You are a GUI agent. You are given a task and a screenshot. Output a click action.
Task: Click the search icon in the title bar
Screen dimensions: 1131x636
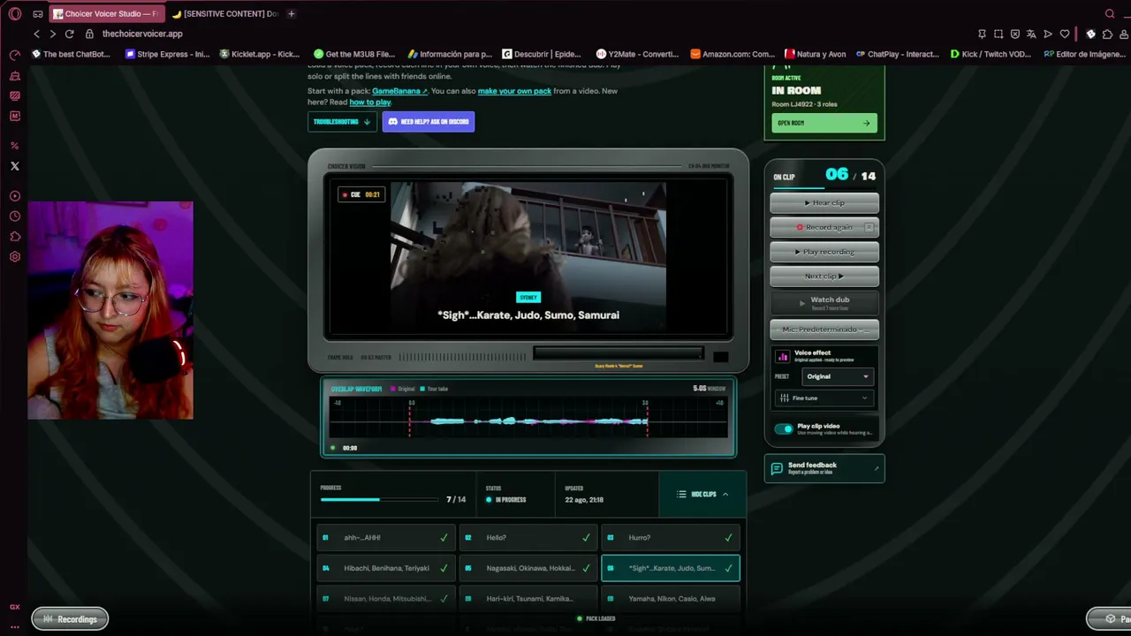[1110, 13]
